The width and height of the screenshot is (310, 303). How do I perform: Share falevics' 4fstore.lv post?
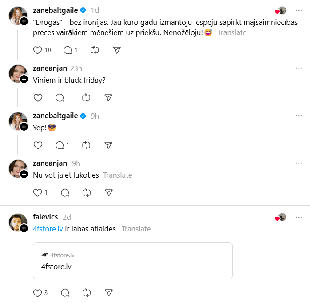(109, 292)
